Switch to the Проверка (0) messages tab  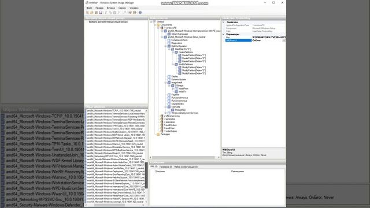pyautogui.click(x=166, y=167)
